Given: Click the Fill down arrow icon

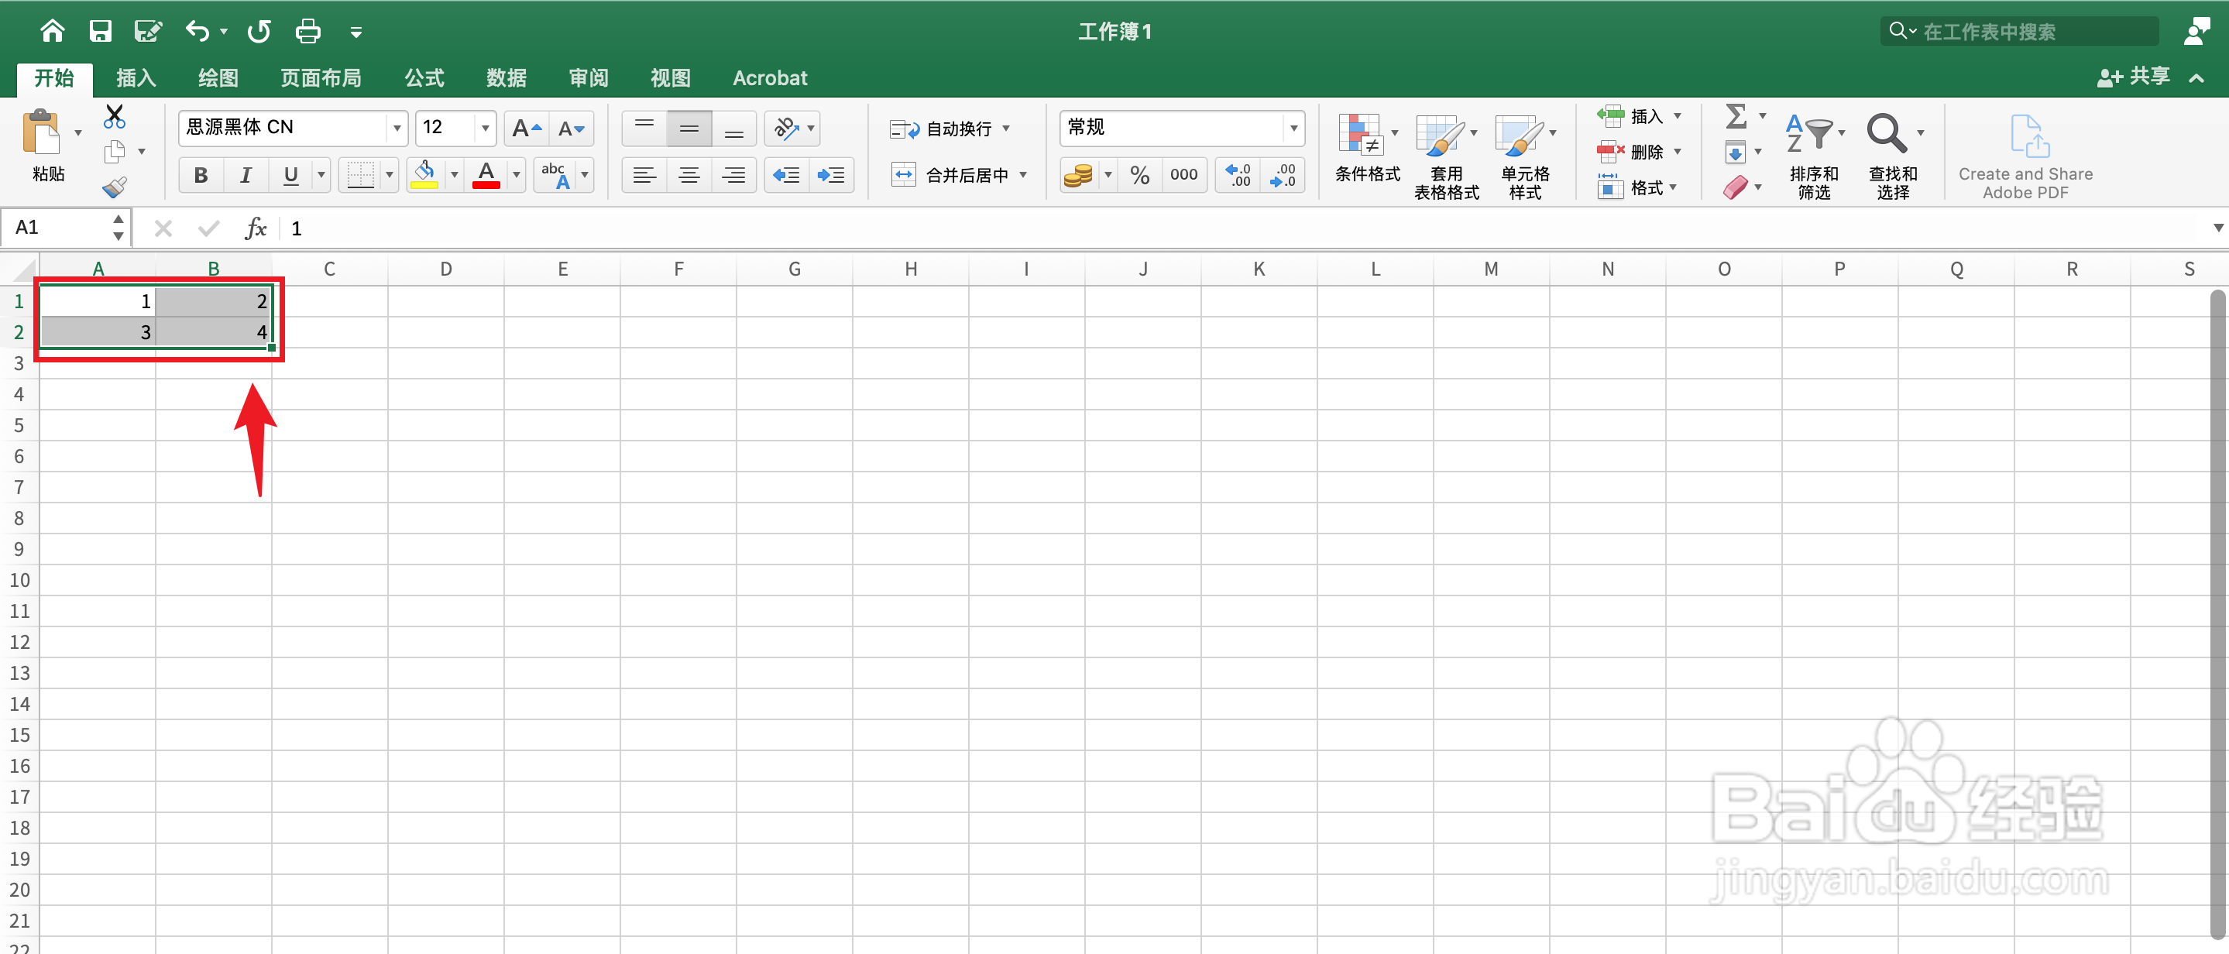Looking at the screenshot, I should coord(1735,153).
